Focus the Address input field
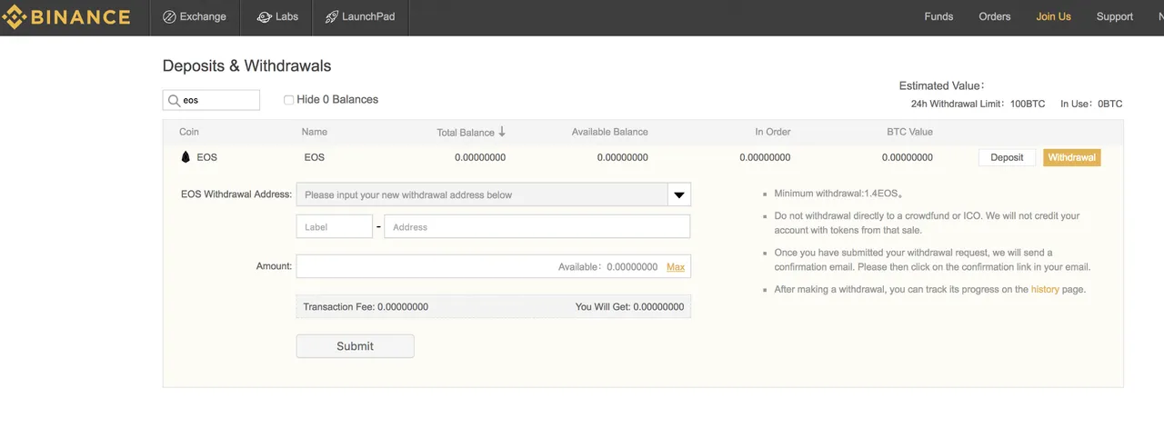Viewport: 1164px width, 438px height. (x=537, y=226)
